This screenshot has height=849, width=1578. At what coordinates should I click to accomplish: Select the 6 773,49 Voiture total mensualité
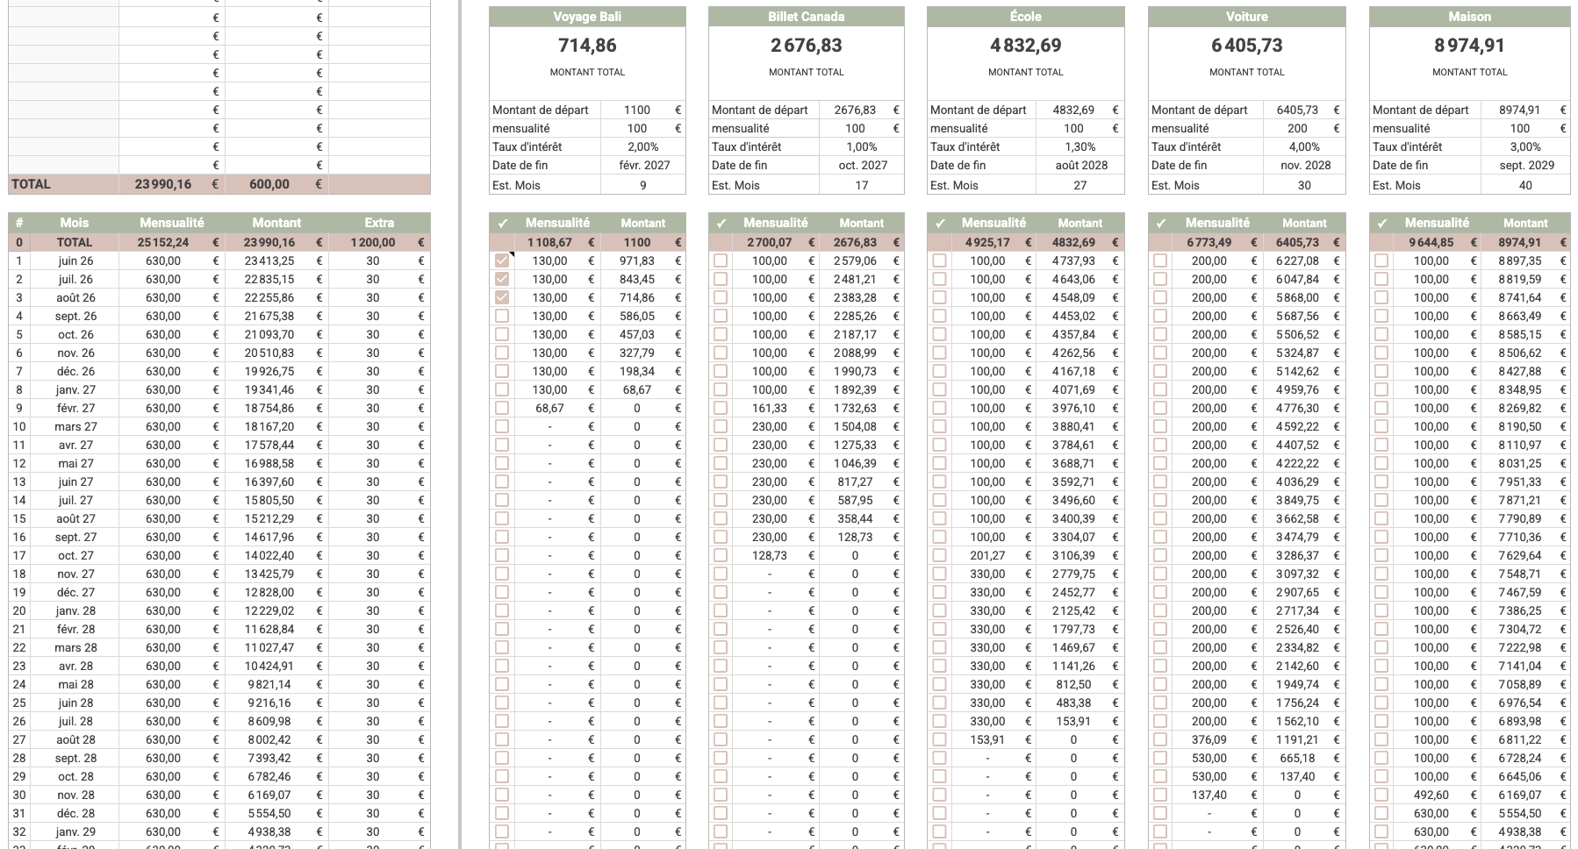pyautogui.click(x=1209, y=242)
